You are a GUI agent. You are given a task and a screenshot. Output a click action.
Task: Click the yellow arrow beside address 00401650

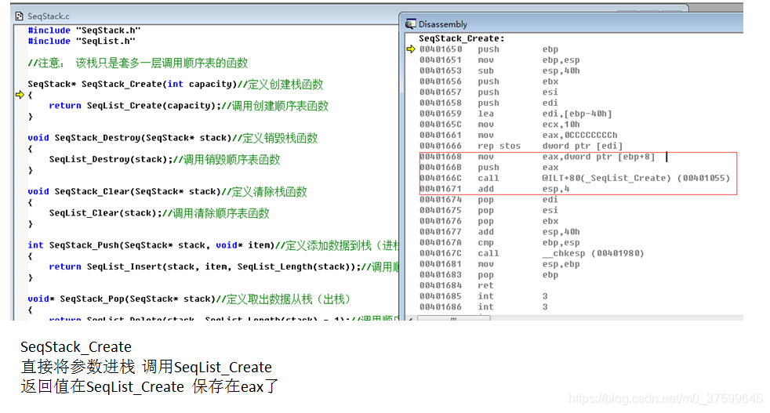click(411, 49)
